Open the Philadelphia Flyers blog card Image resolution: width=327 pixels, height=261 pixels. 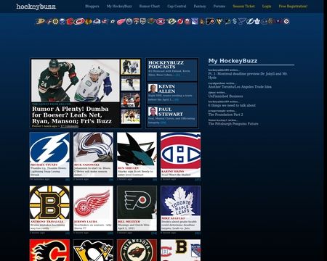coord(137,208)
